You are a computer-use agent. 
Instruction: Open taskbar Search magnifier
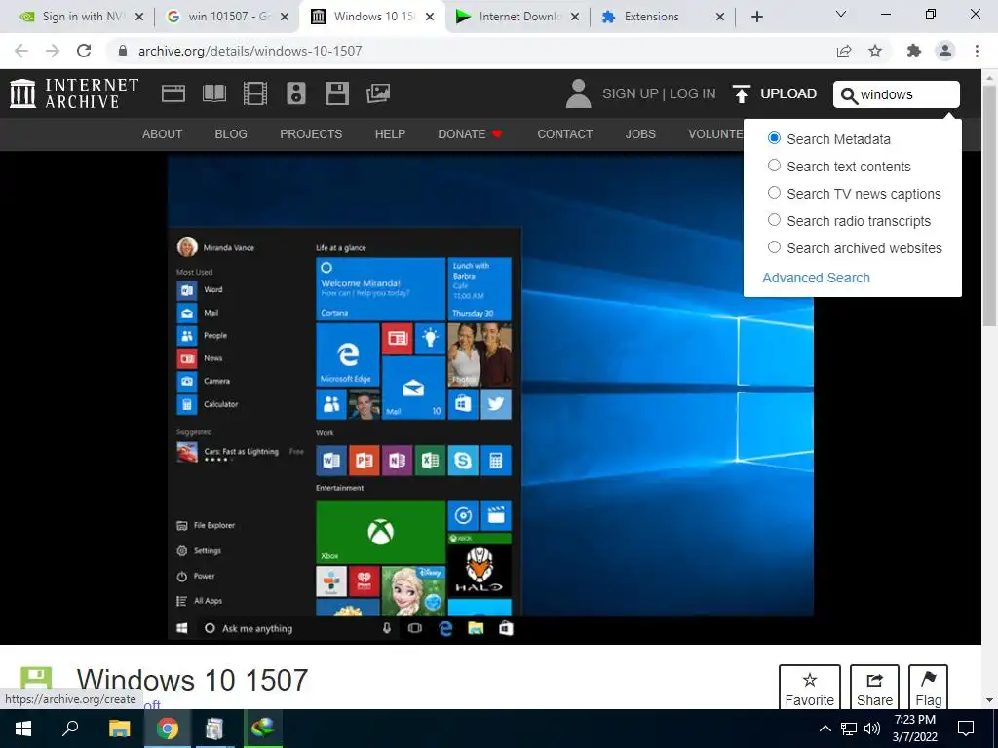point(70,729)
